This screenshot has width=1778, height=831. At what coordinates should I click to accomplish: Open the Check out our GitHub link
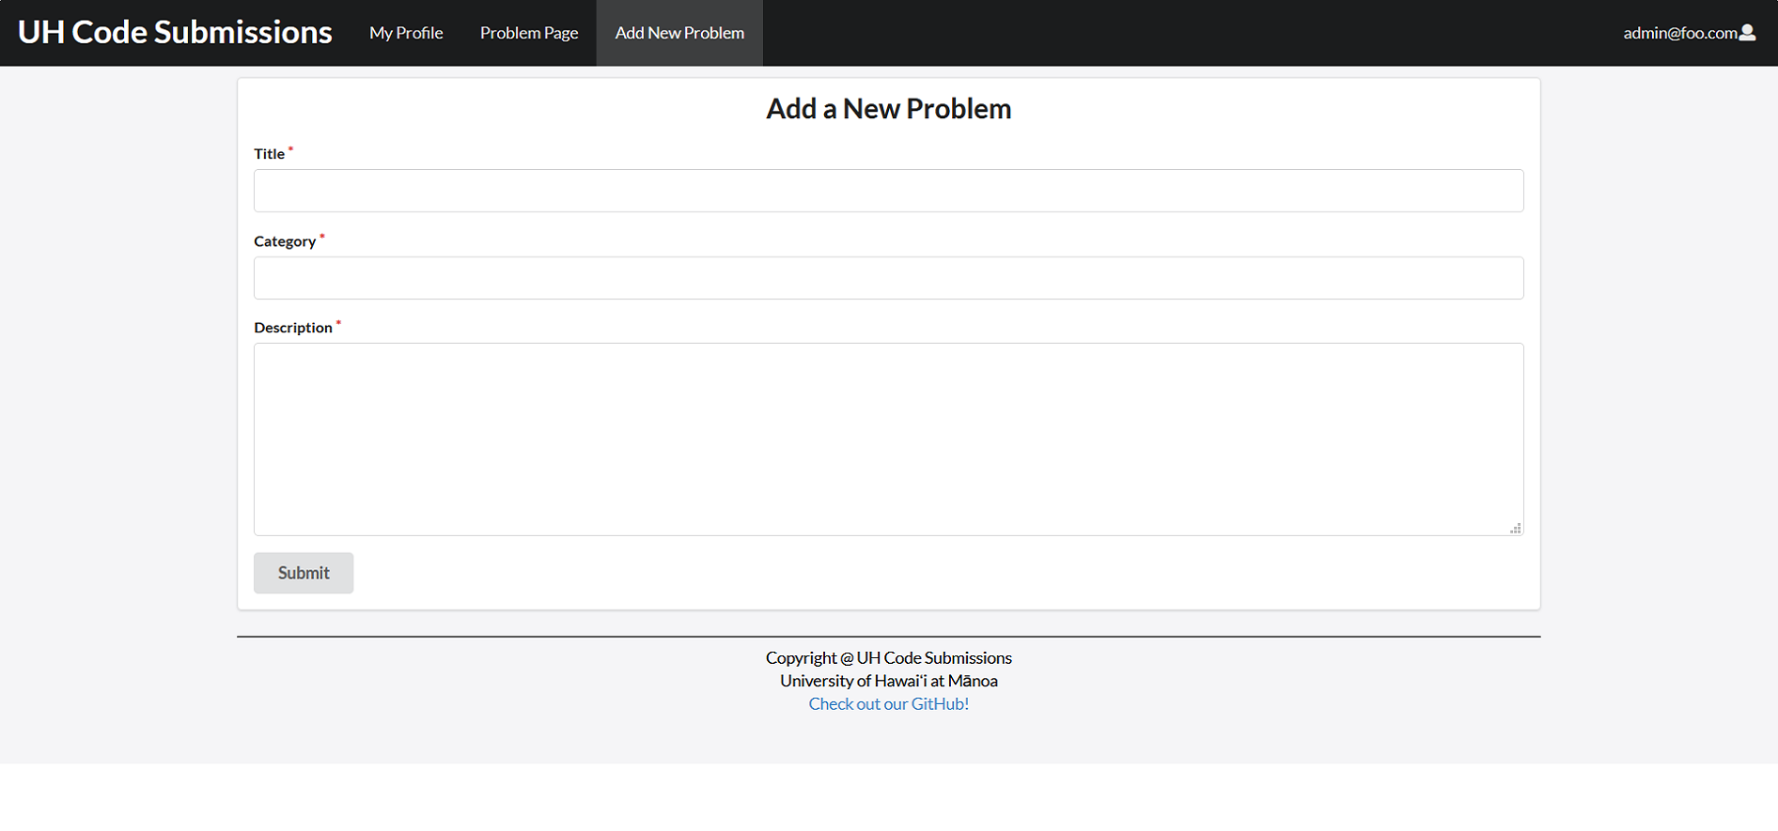click(x=888, y=704)
